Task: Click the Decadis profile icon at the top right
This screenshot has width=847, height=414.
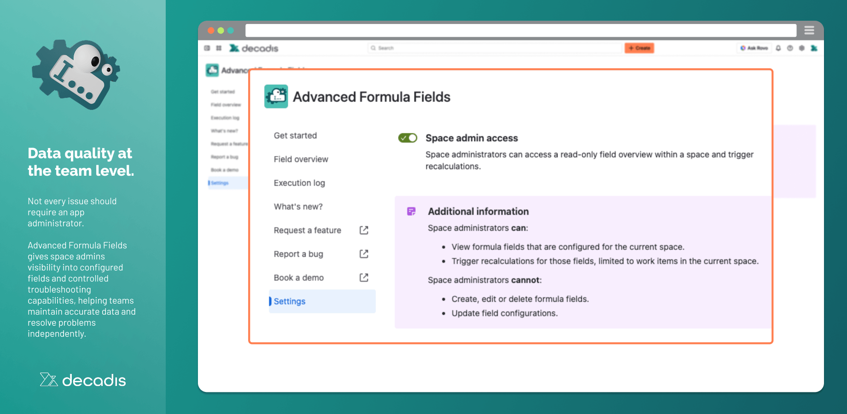Action: [x=814, y=48]
